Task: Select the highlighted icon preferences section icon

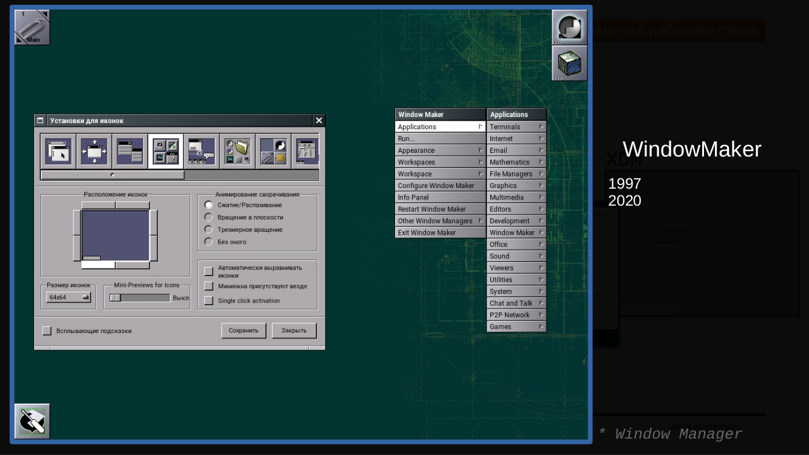Action: click(x=166, y=151)
